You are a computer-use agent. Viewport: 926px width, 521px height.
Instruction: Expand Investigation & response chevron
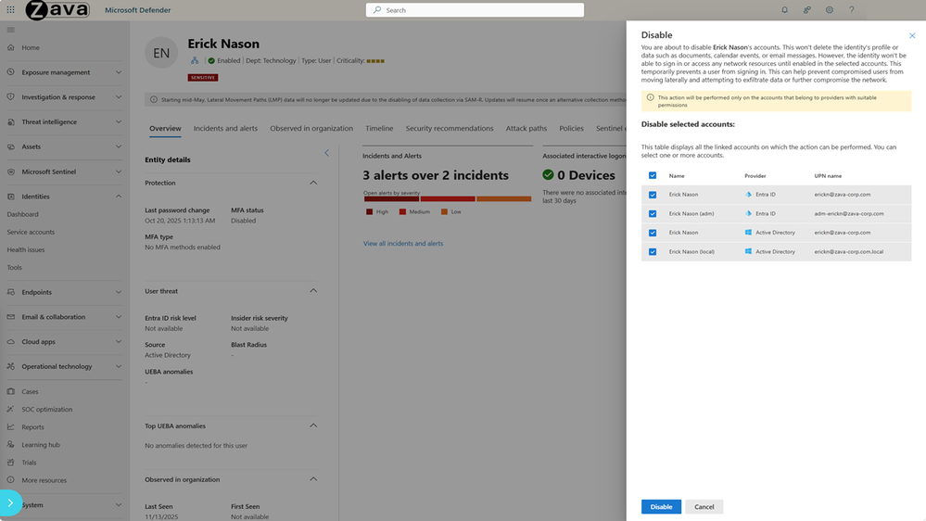pyautogui.click(x=119, y=96)
